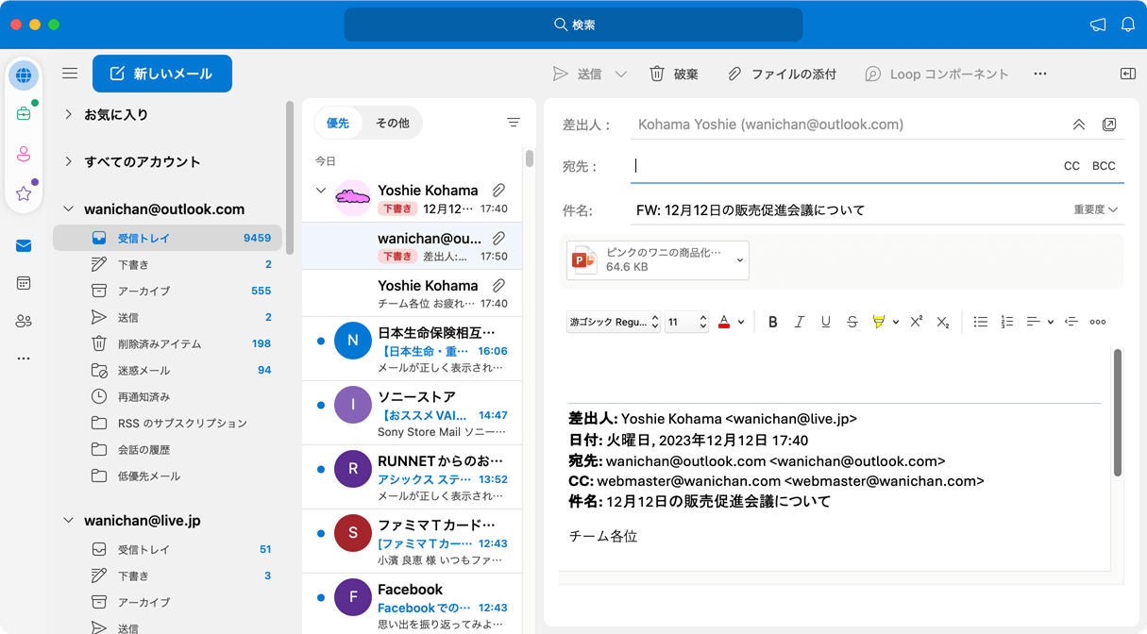Click the 宛先 recipient field
The image size is (1147, 634).
pos(843,166)
